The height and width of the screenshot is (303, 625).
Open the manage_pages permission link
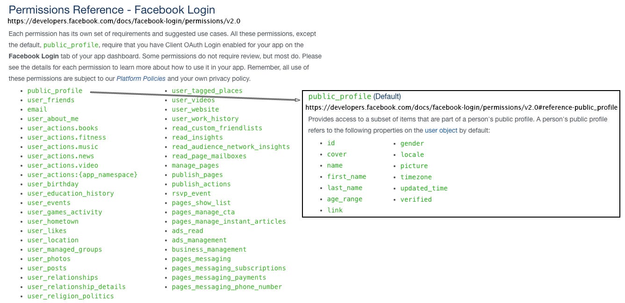(195, 165)
